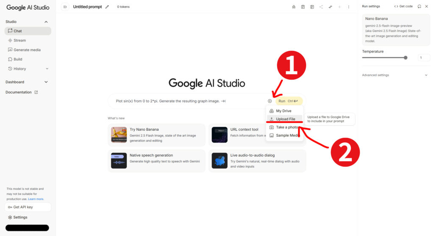434x236 pixels.
Task: Click the Google Drive icon in the popup menu
Action: click(272, 111)
